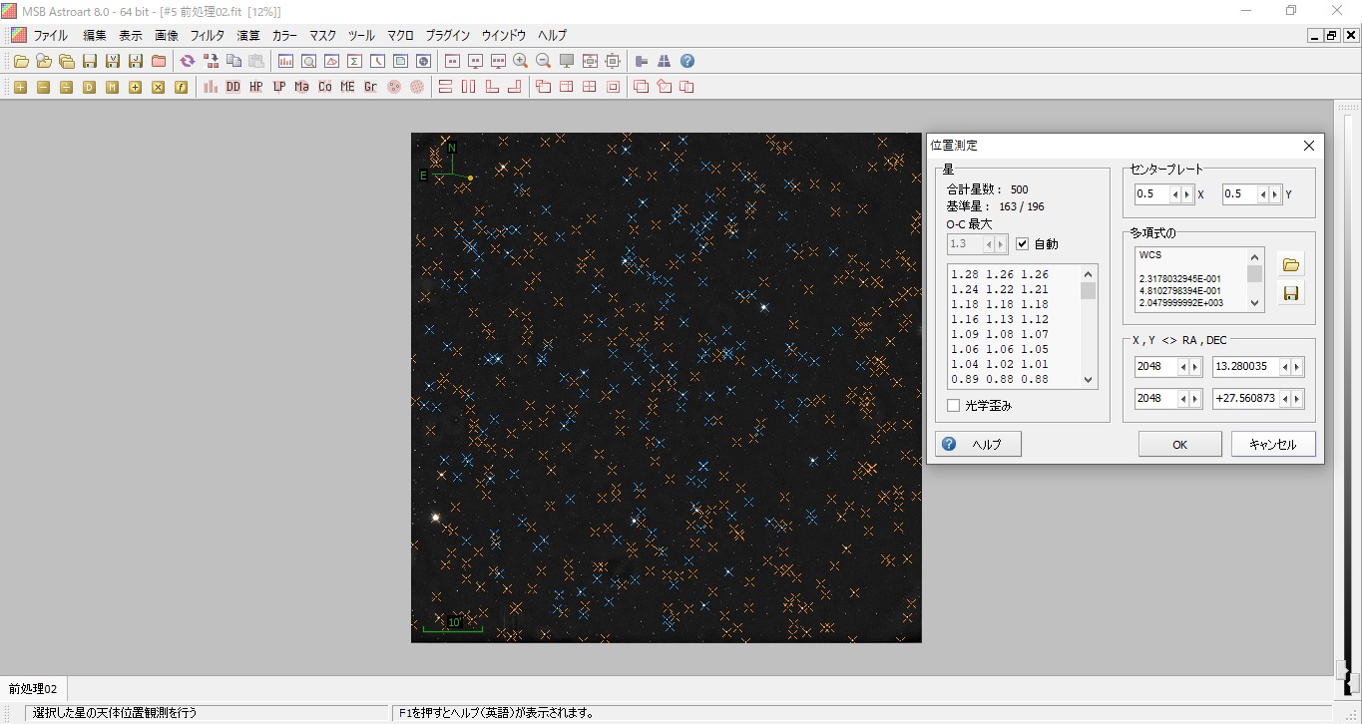1362x724 pixels.
Task: Click the blue question mark toolbar icon
Action: coord(687,61)
